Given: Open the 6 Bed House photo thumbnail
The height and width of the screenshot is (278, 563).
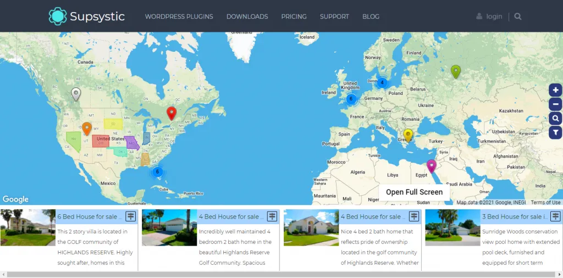Looking at the screenshot, I should (27, 227).
